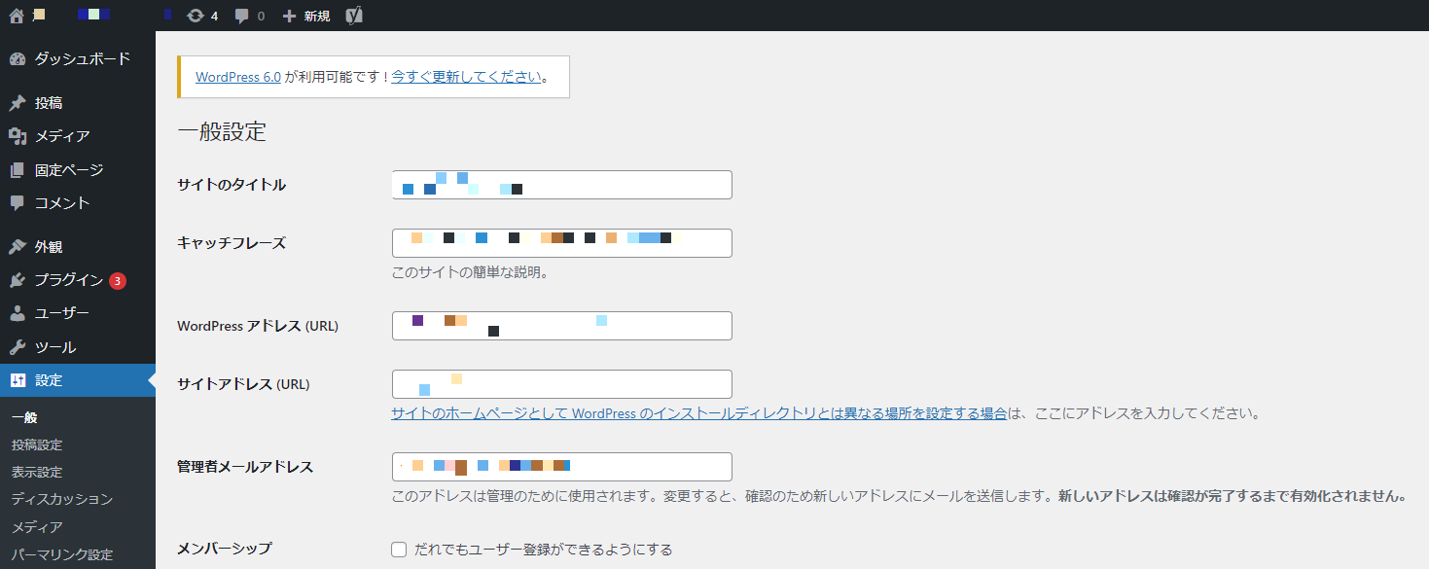
Task: Select 表示設定 submenu item
Action: click(37, 472)
